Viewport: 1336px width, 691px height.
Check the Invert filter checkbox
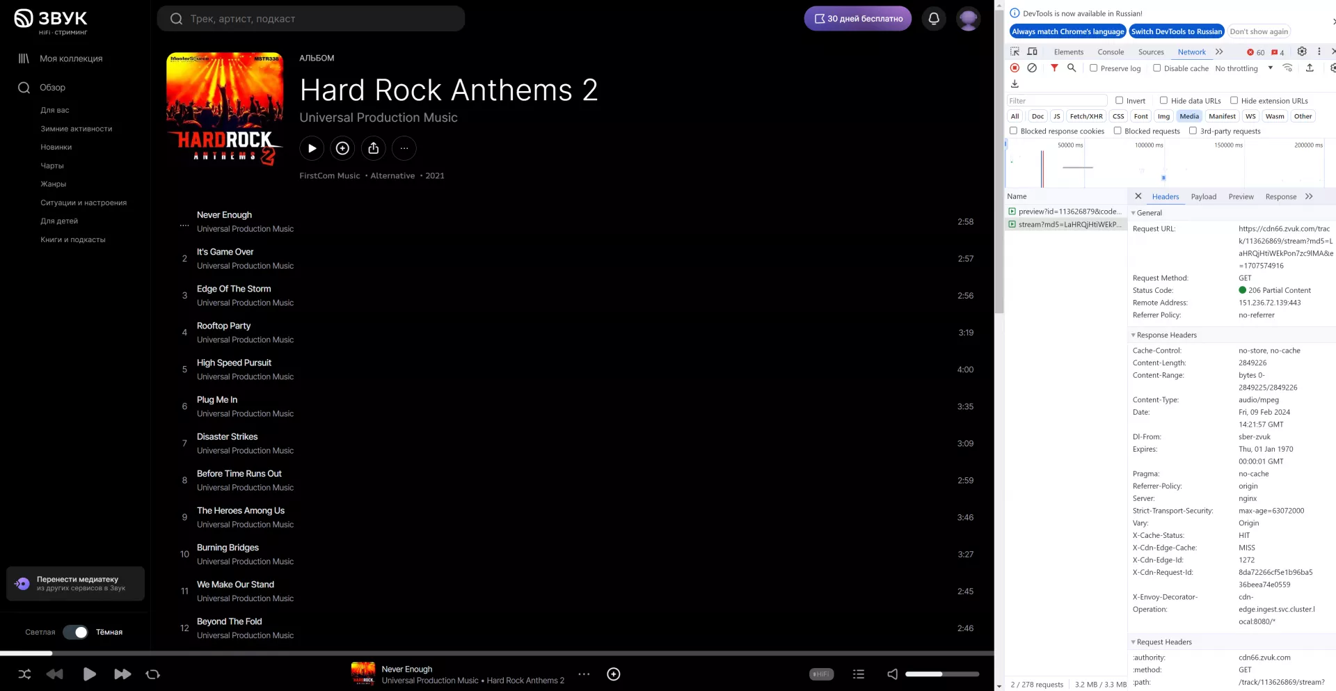coord(1120,100)
